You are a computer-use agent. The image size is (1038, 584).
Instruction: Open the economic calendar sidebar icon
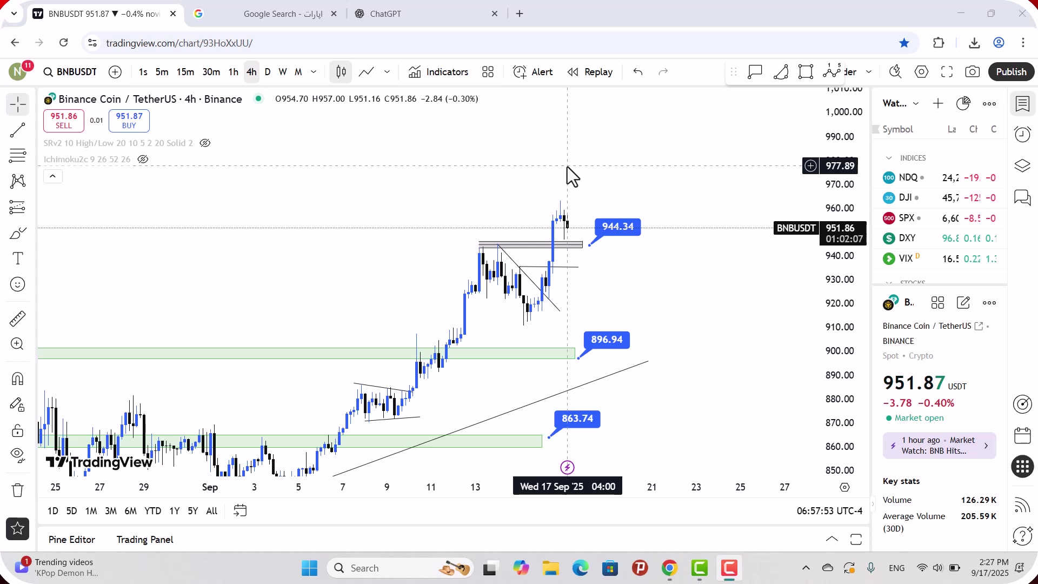point(1022,436)
